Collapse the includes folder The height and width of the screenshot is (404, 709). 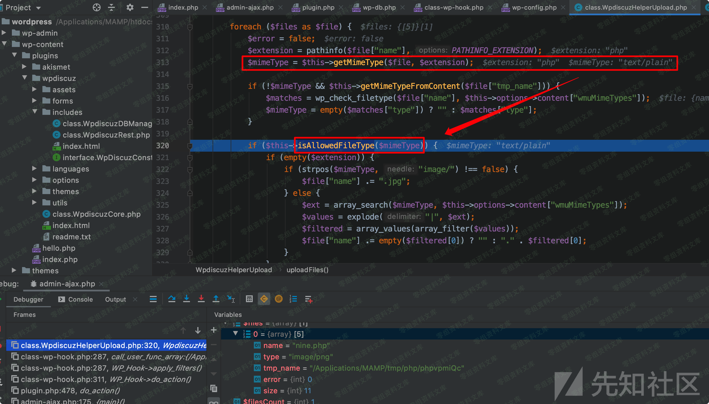coord(34,112)
